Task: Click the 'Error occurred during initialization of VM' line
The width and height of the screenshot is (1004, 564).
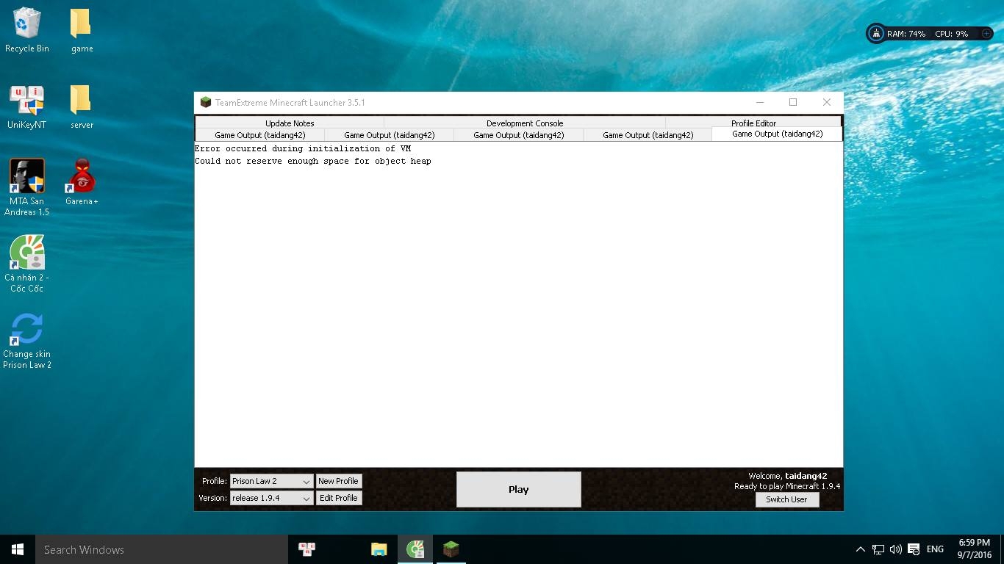Action: pyautogui.click(x=303, y=149)
